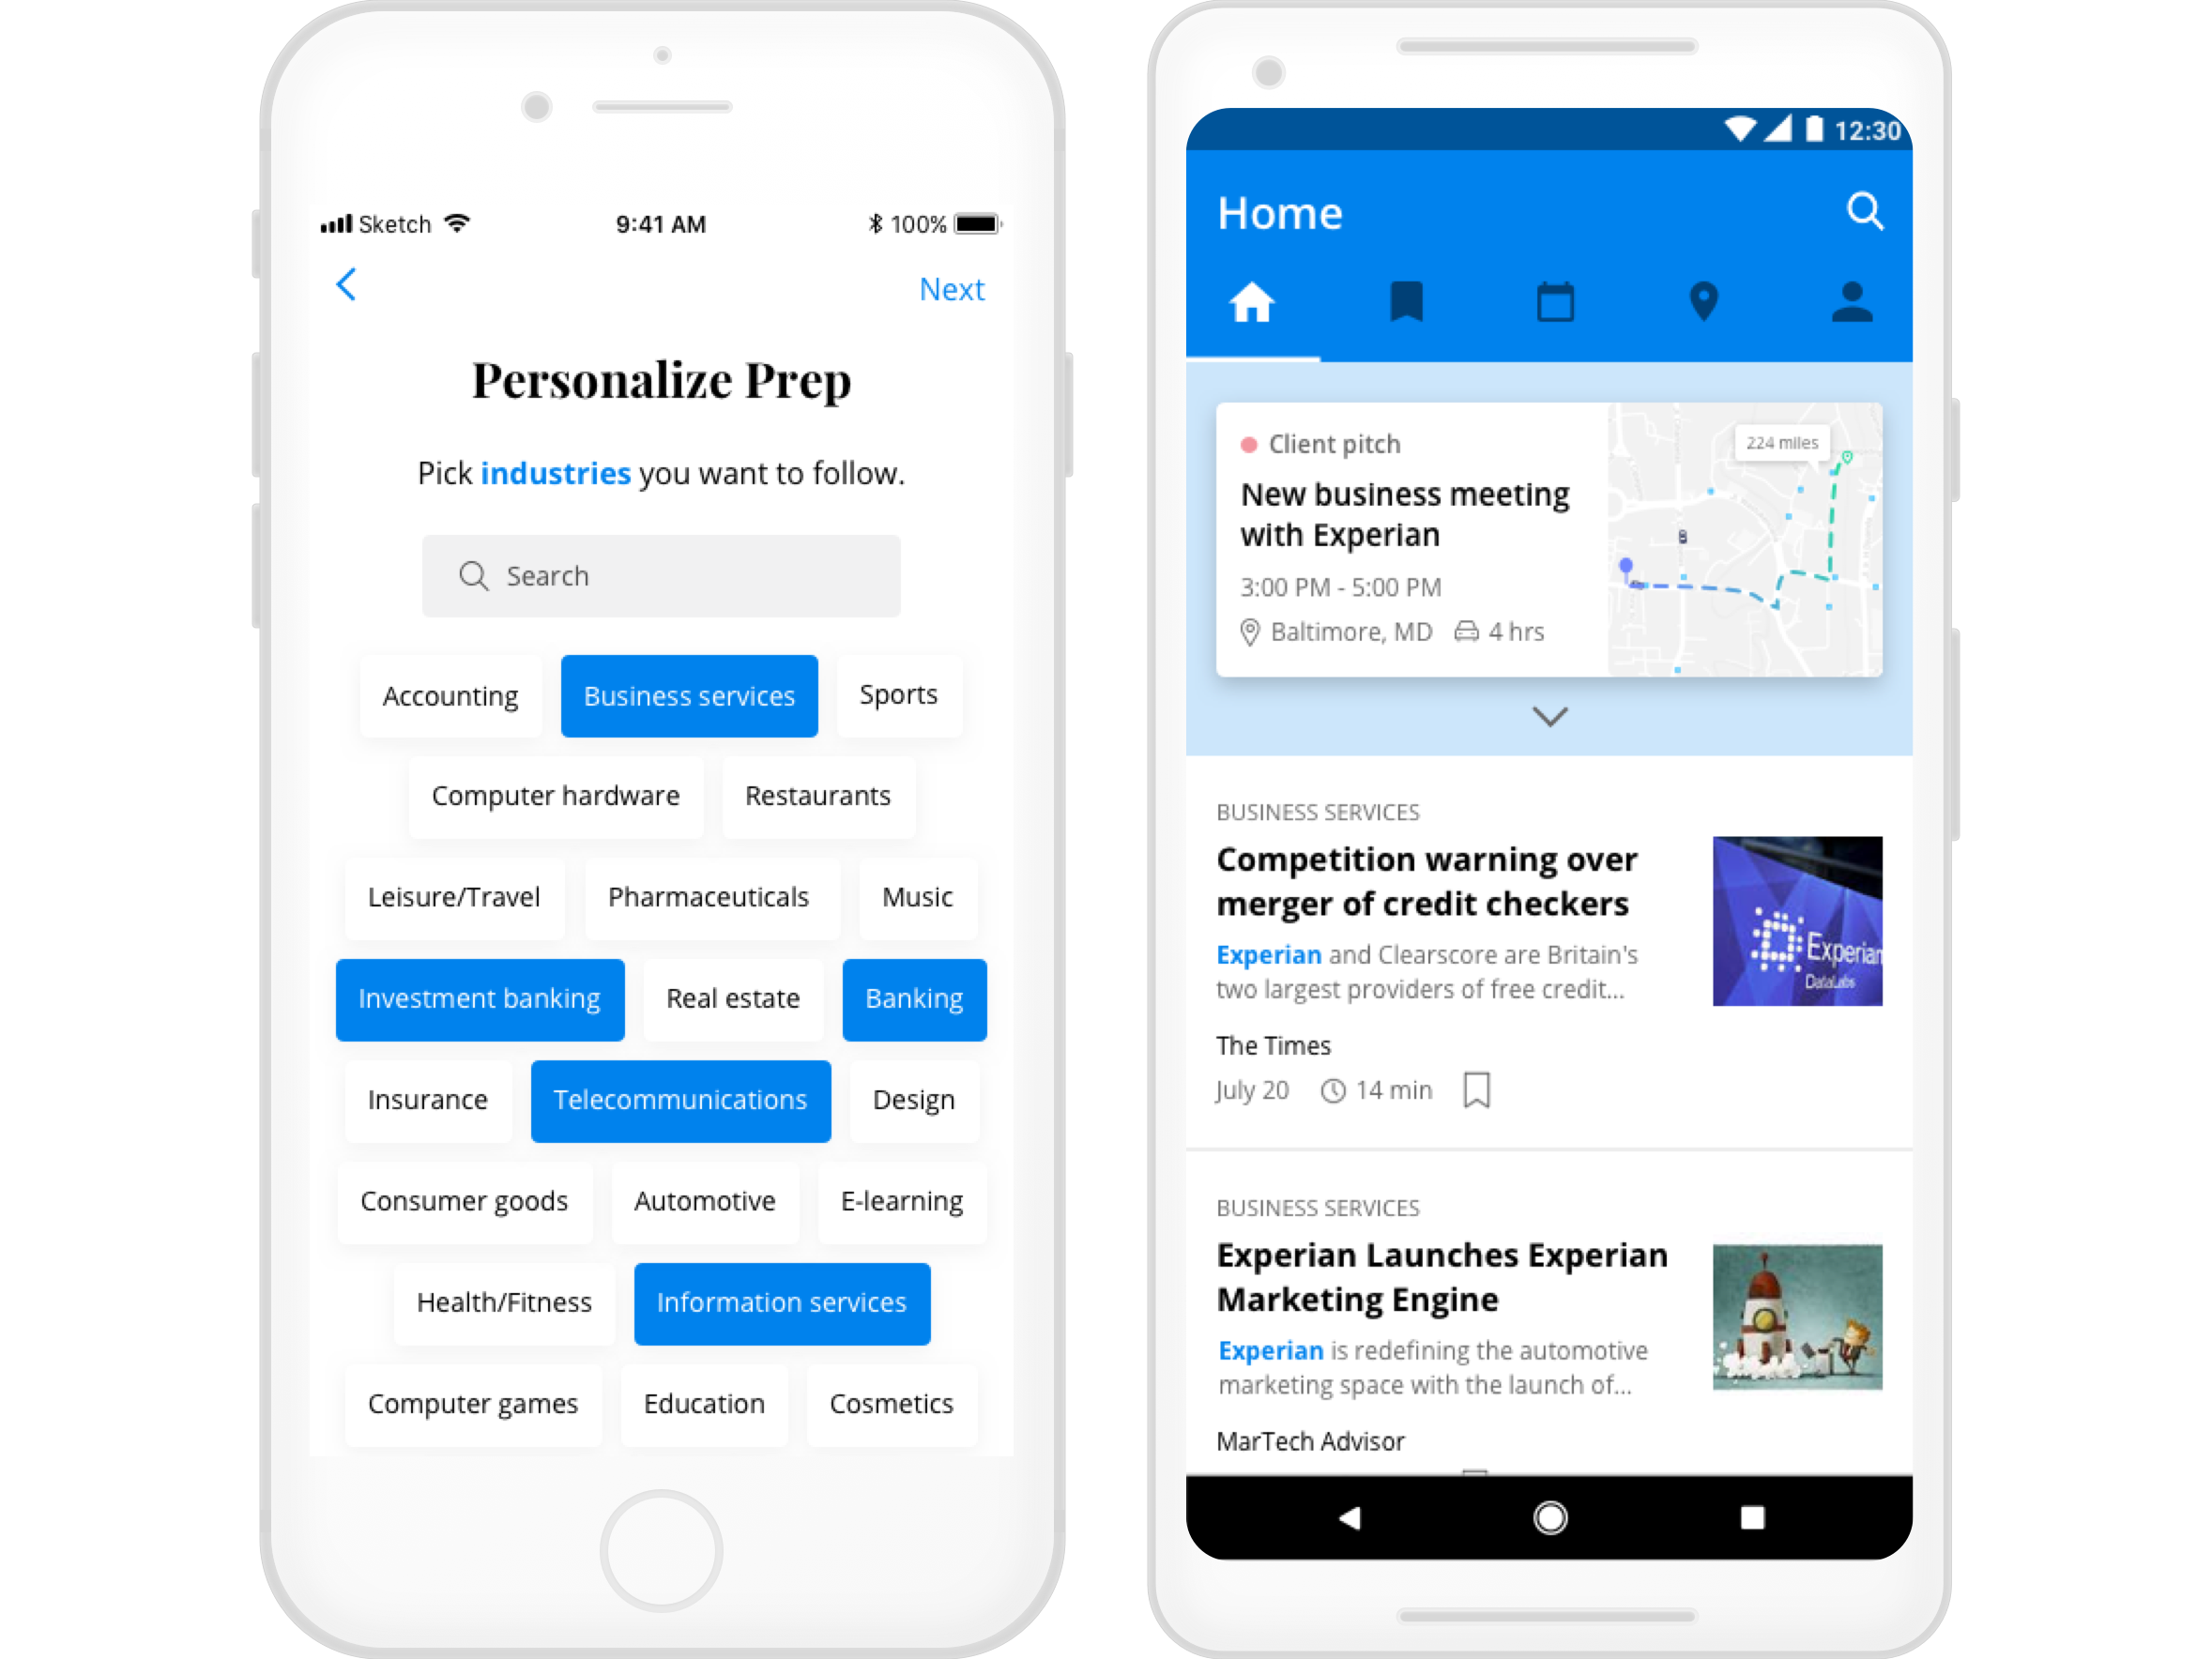This screenshot has width=2212, height=1659.
Task: Tap Next to confirm industry selections
Action: tap(953, 289)
